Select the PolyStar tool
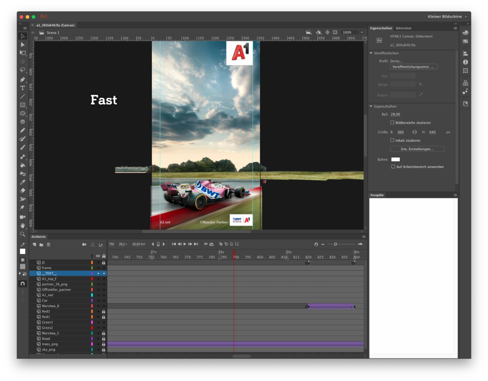Image resolution: width=488 pixels, height=381 pixels. [x=23, y=122]
